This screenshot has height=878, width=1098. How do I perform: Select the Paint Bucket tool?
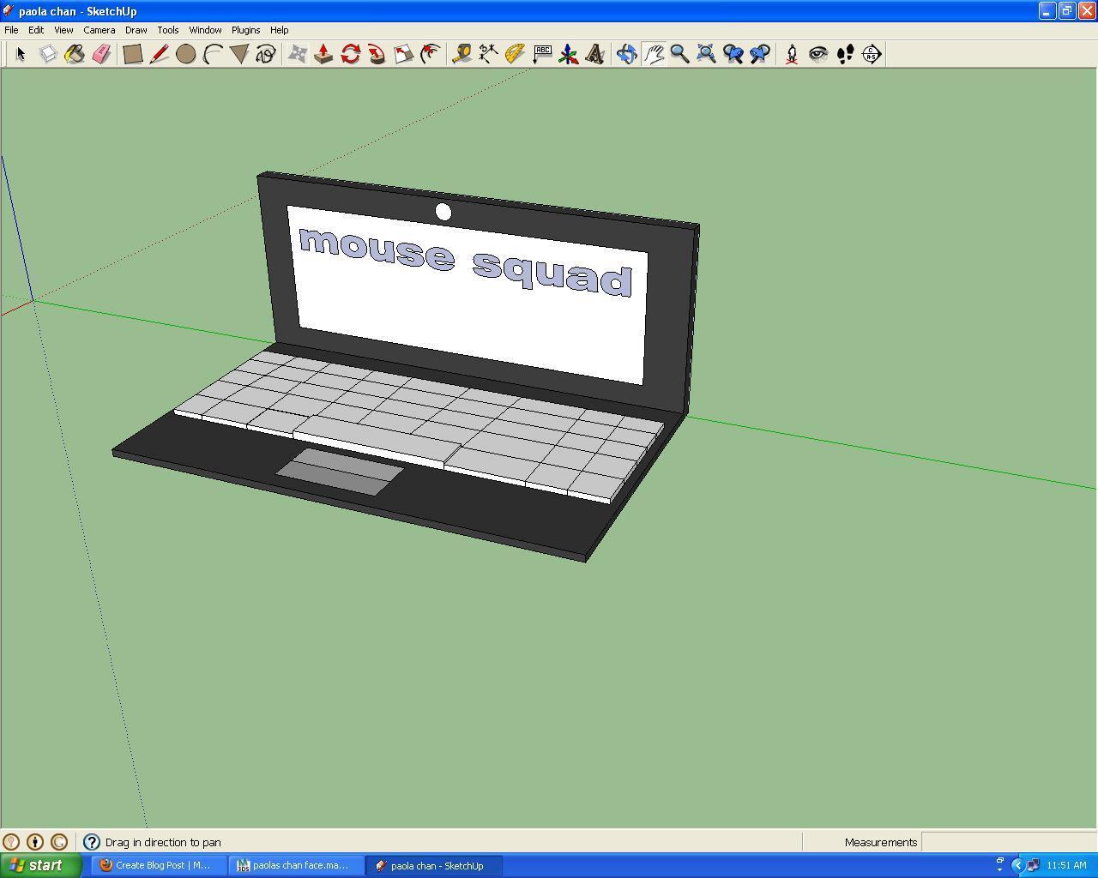tap(75, 54)
